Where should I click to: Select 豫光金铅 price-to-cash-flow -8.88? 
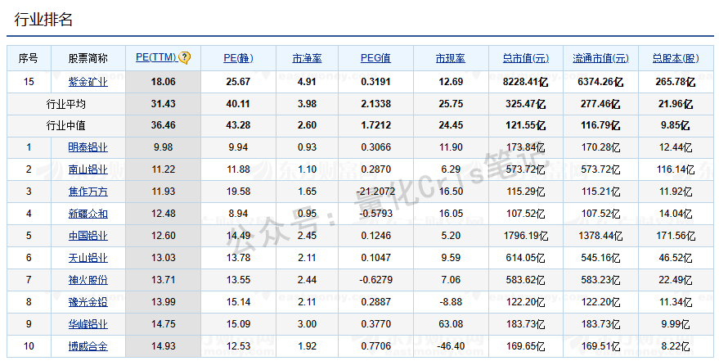point(451,302)
